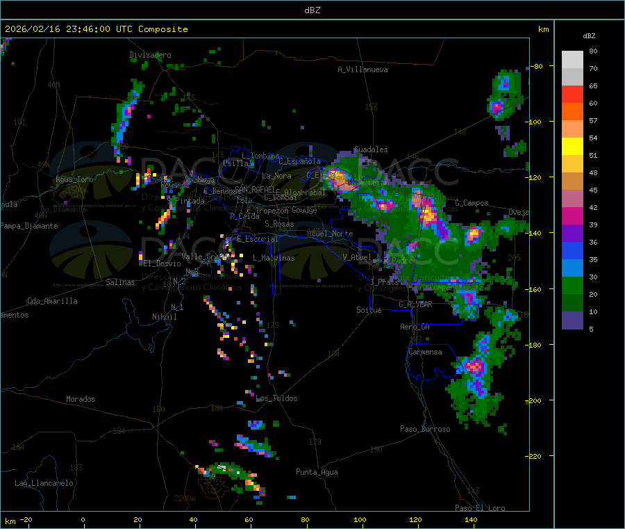This screenshot has width=625, height=529.
Task: Select the yellow 54 dBZ legend swatch
Action: click(x=572, y=146)
